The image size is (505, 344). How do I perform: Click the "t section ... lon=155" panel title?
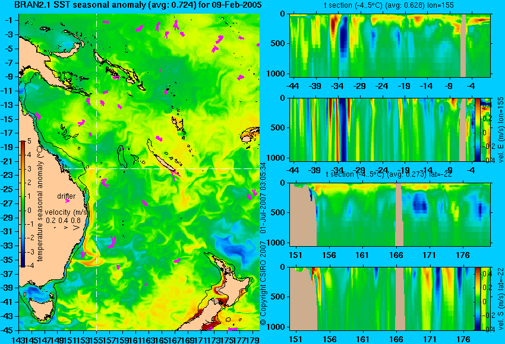click(389, 5)
